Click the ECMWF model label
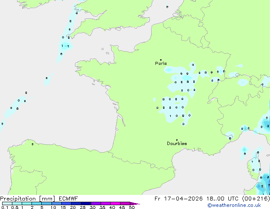Screen dimensions: 270x209 pyautogui.click(x=69, y=199)
